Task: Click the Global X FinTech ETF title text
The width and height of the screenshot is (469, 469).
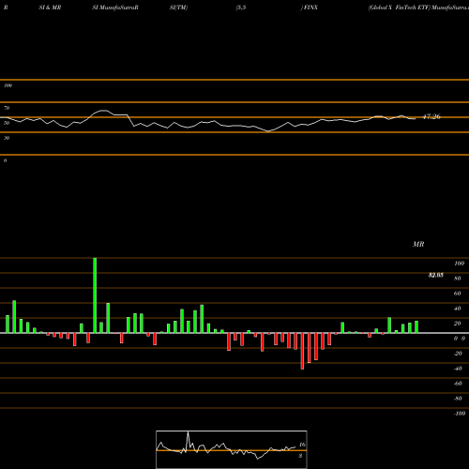Action: tap(399, 8)
